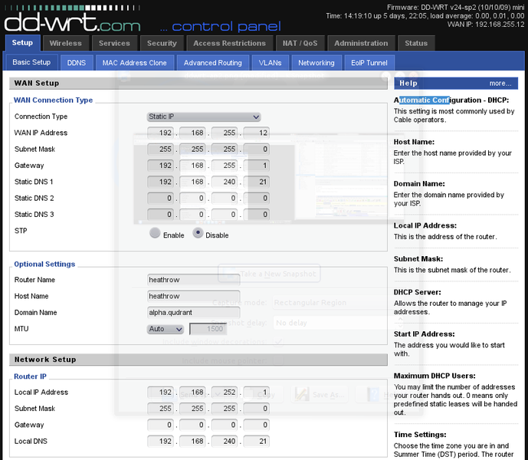This screenshot has height=460, width=528.
Task: Click the 'more...' link in Help panel
Action: [500, 83]
